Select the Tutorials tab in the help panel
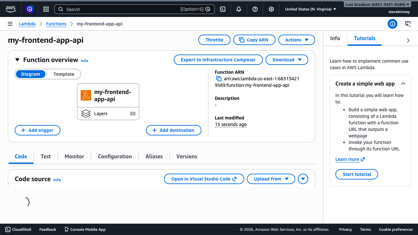Viewport: 418px width, 235px height. [x=365, y=38]
